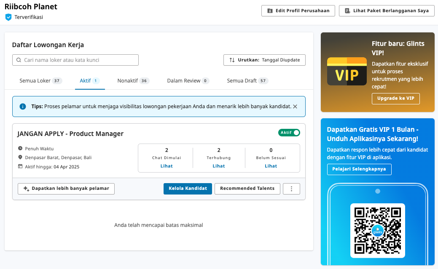Click Lihat under Chat Dimulai
This screenshot has width=438, height=269.
click(167, 166)
